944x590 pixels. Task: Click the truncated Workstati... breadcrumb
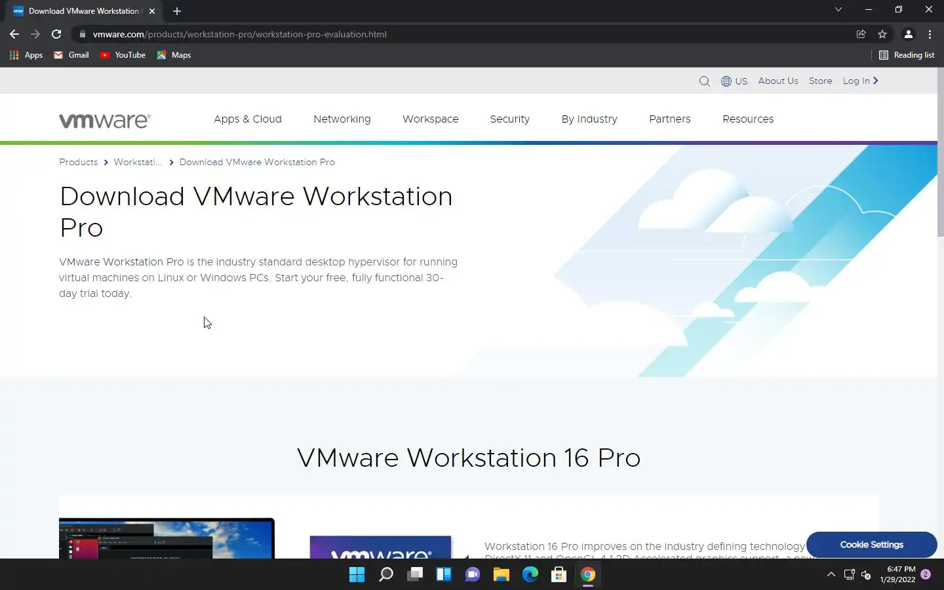tap(137, 162)
